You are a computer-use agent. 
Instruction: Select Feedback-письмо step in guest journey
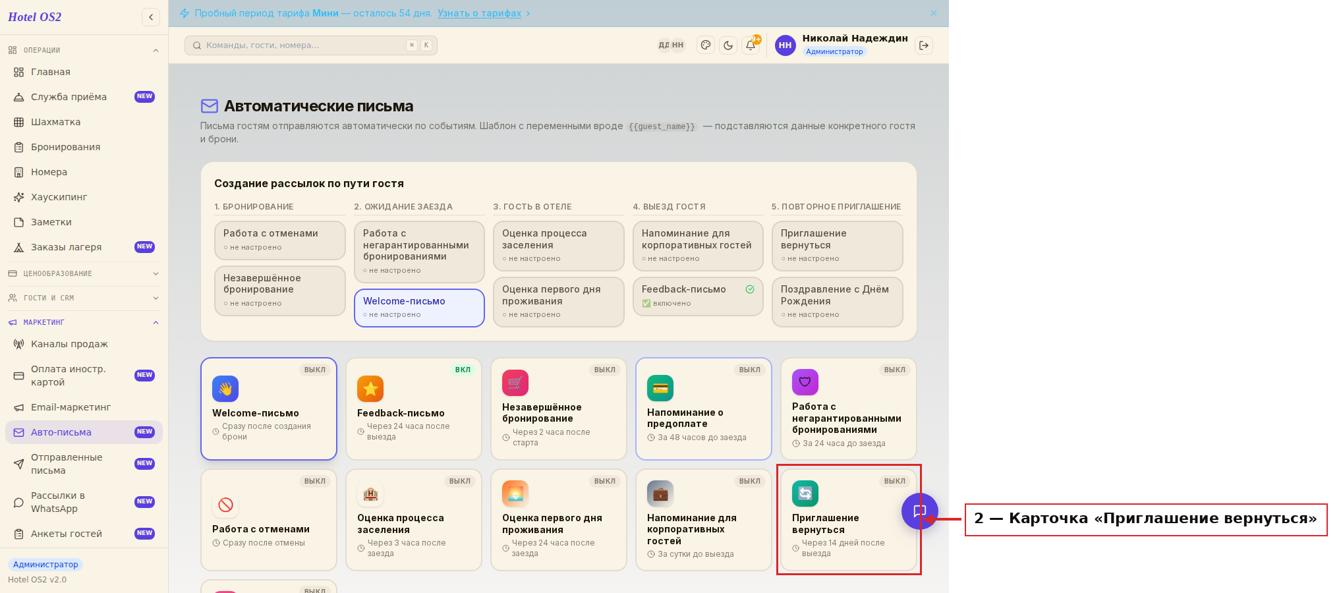tap(698, 296)
